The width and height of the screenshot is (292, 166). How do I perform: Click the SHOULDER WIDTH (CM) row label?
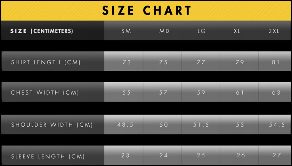[x=52, y=125]
